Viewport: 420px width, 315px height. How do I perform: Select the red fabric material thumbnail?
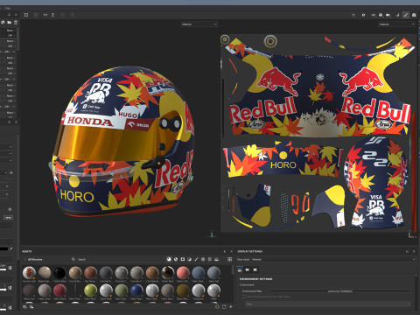59,290
